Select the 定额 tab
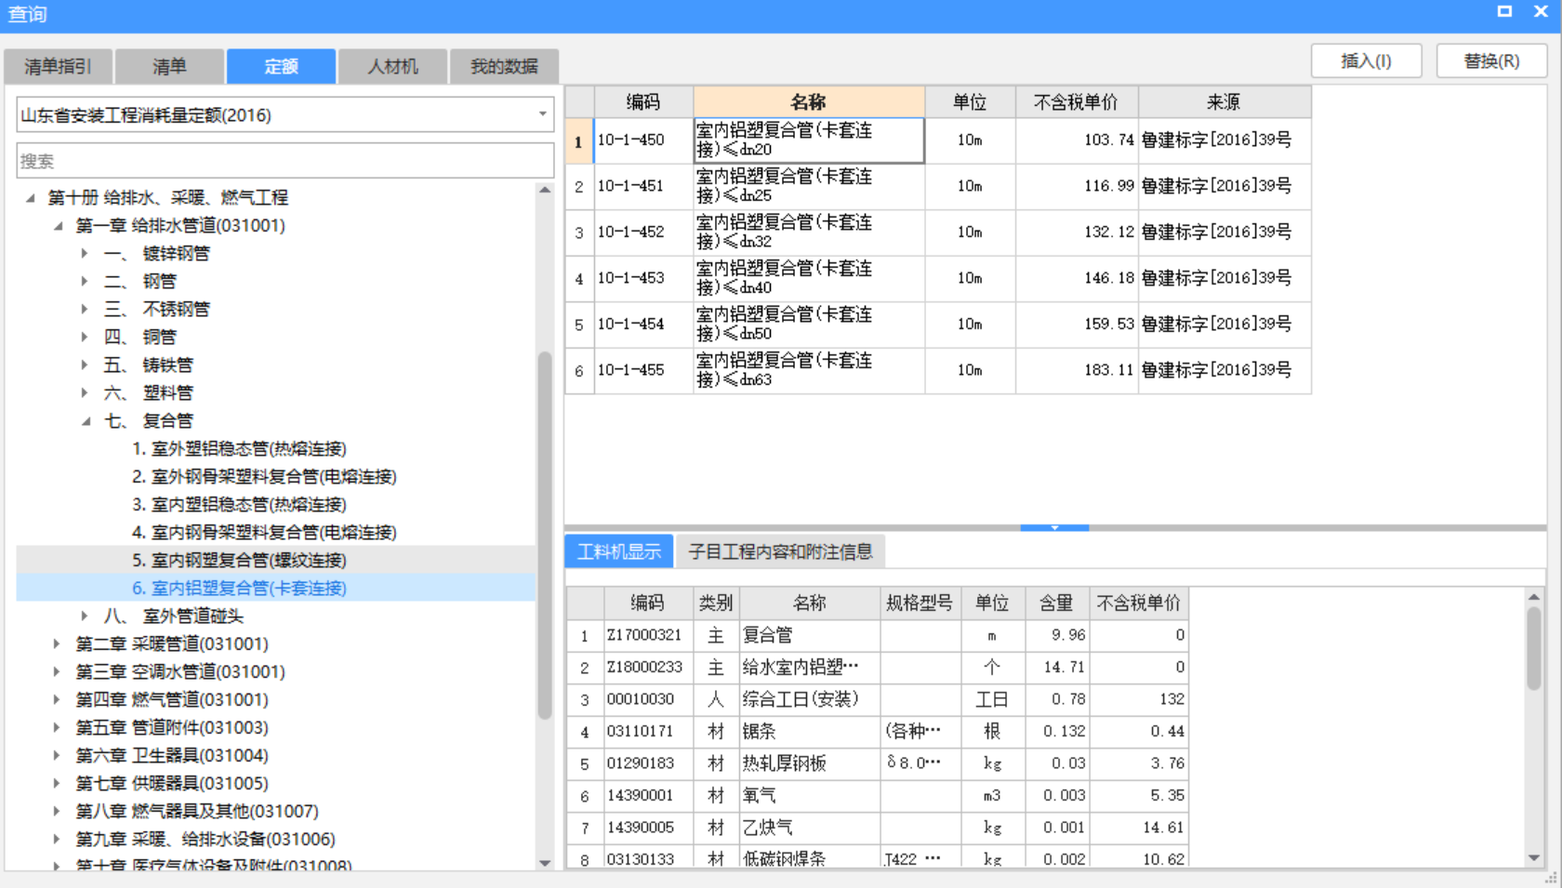Screen dimensions: 1562x888 click(281, 66)
